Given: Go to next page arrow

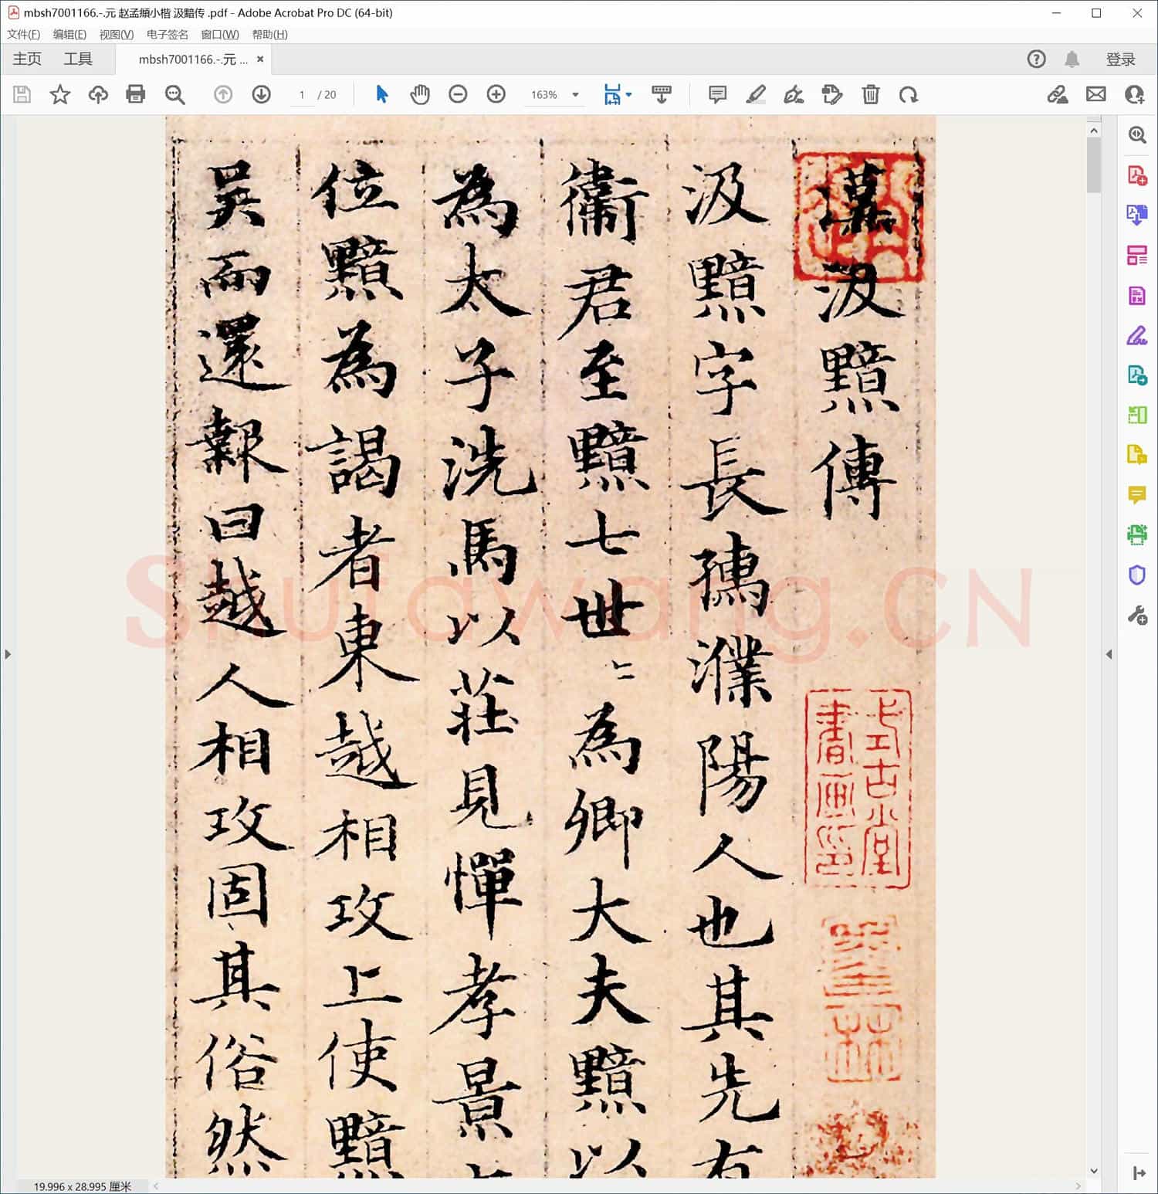Looking at the screenshot, I should [x=262, y=94].
